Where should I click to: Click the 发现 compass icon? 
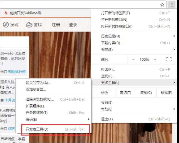(6, 25)
